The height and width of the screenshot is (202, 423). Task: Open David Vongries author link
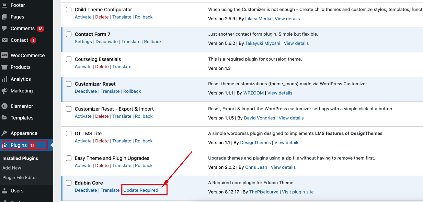pos(260,118)
